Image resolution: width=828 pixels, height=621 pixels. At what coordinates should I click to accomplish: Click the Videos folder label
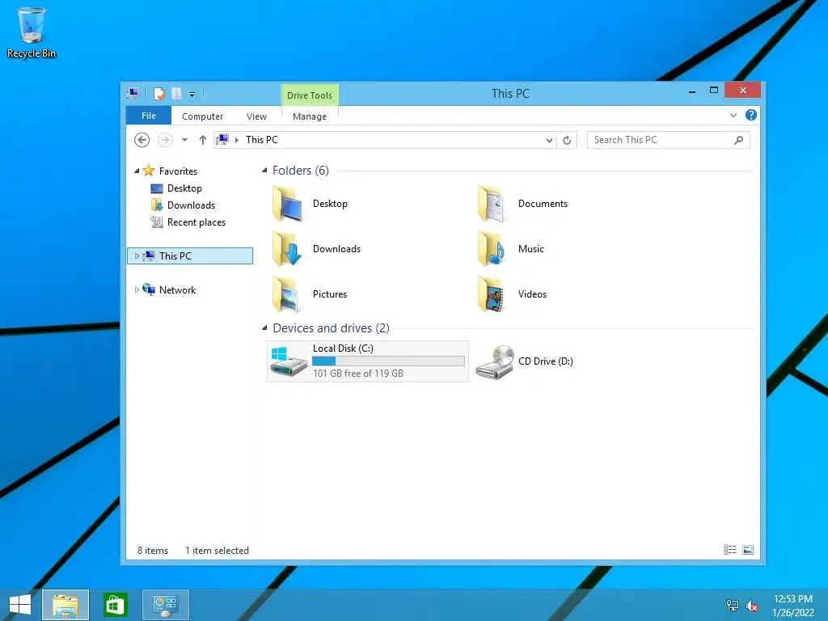click(532, 294)
